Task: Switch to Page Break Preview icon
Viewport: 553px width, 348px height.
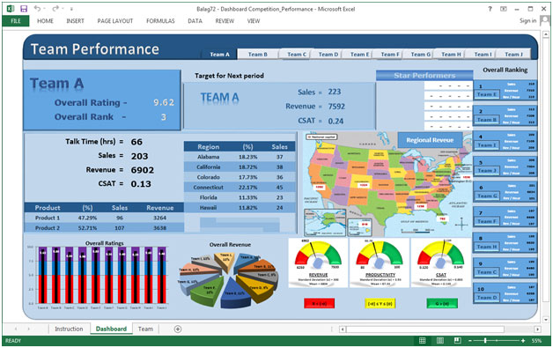Action: (x=457, y=341)
